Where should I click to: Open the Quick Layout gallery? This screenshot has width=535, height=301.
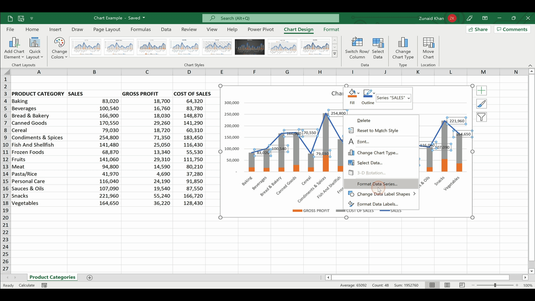(35, 48)
